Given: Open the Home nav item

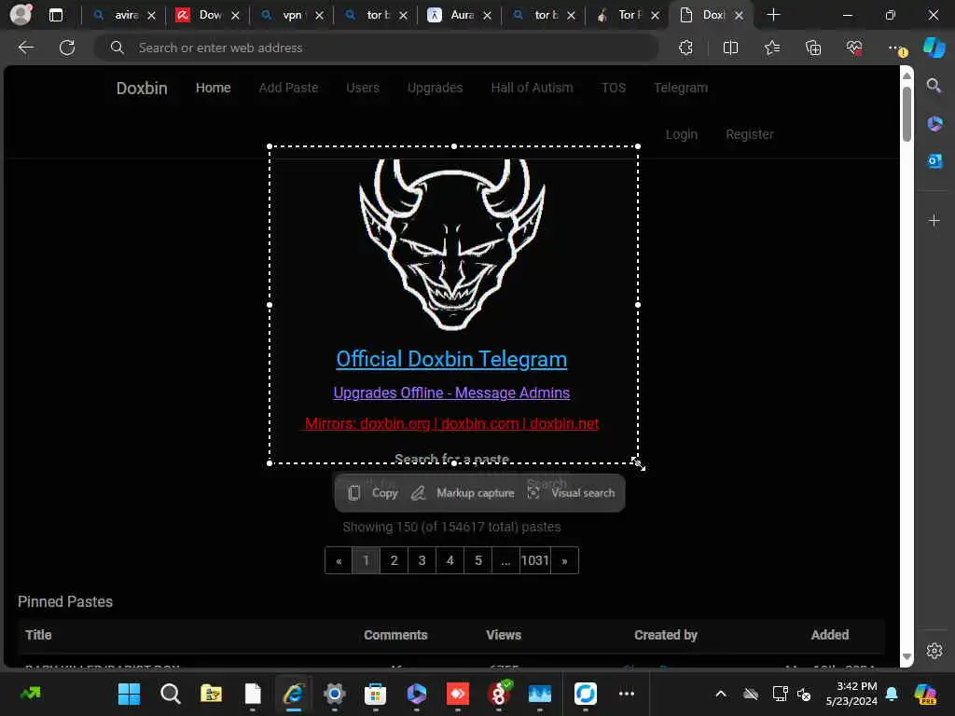Looking at the screenshot, I should pyautogui.click(x=214, y=88).
